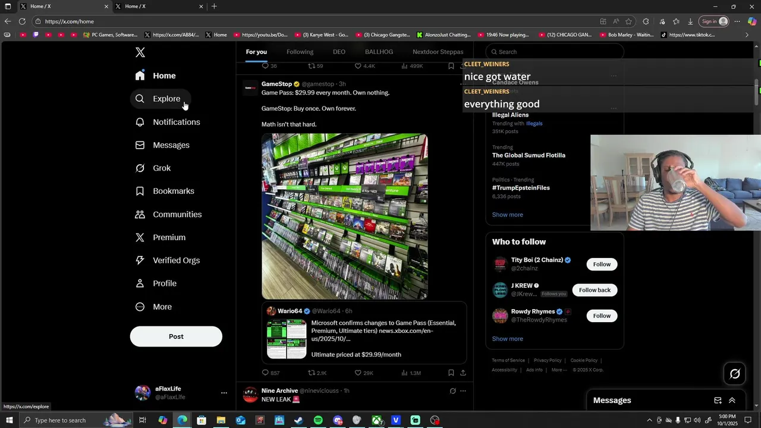Expand the bookmarks bar overflow chevron
Viewport: 761px width, 428px height.
point(747,35)
